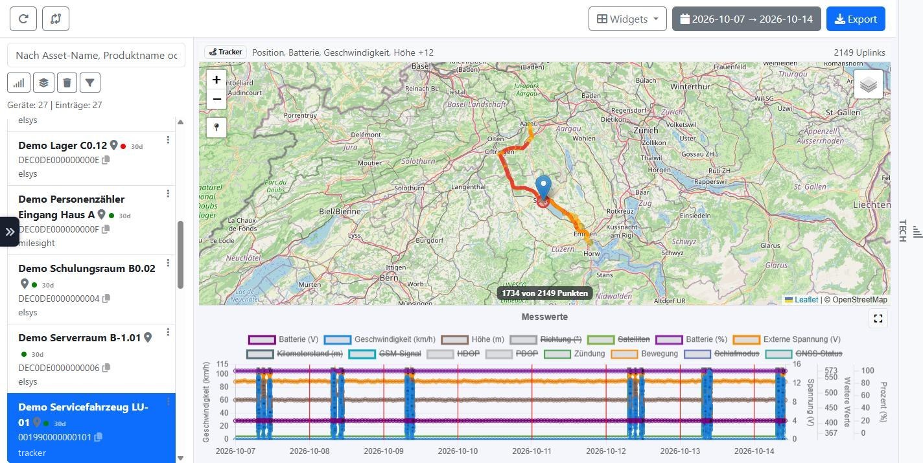Screen dimensions: 923x463
Task: Open the OpenStreetMap attribution link
Action: tap(859, 300)
